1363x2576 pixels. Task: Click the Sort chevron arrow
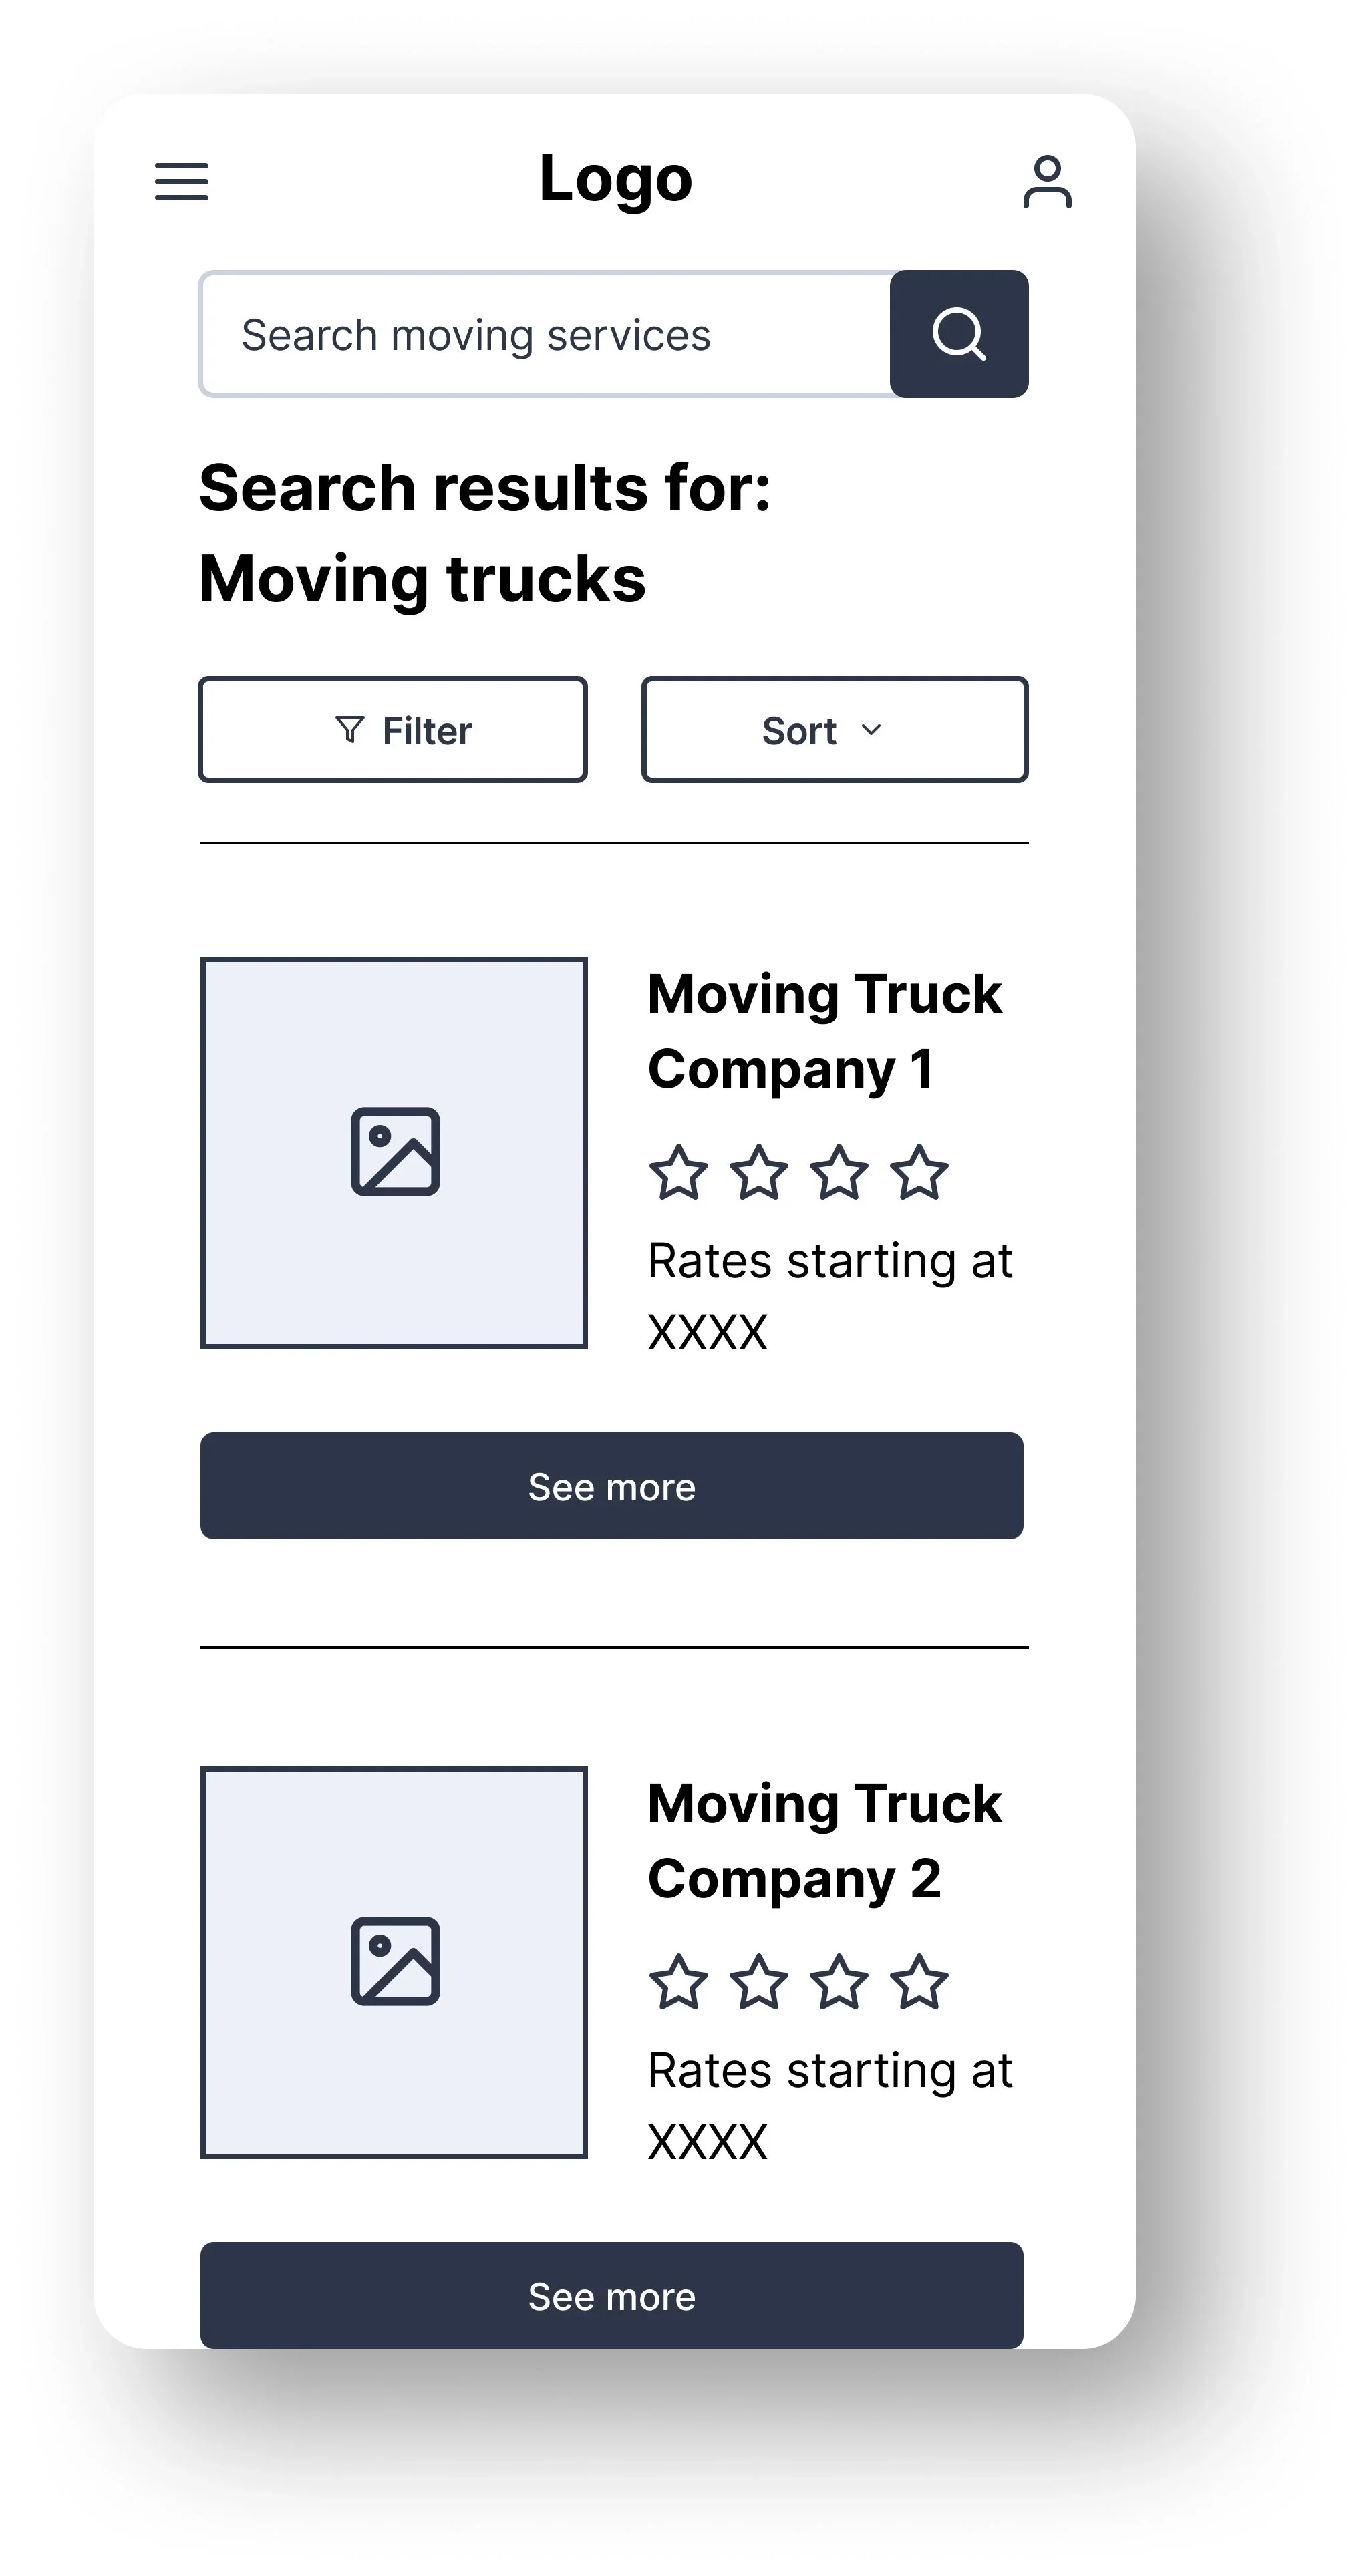871,729
